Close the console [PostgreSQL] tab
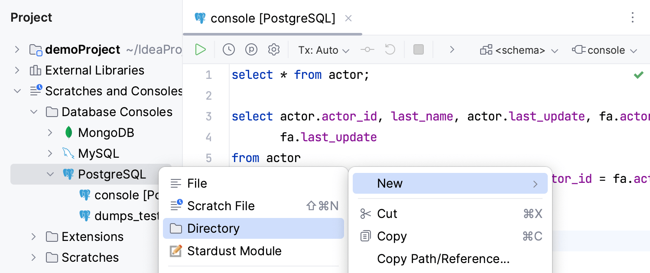650x273 pixels. 348,18
